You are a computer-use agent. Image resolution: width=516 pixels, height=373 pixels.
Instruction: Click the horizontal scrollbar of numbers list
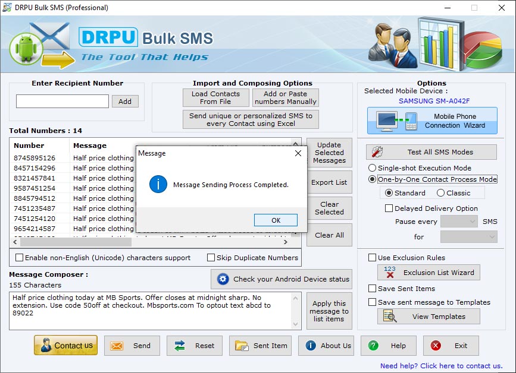coord(76,242)
